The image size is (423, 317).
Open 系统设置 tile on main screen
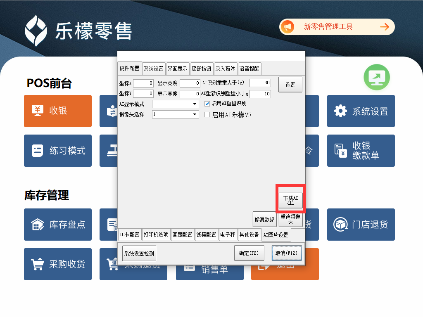[x=361, y=111]
